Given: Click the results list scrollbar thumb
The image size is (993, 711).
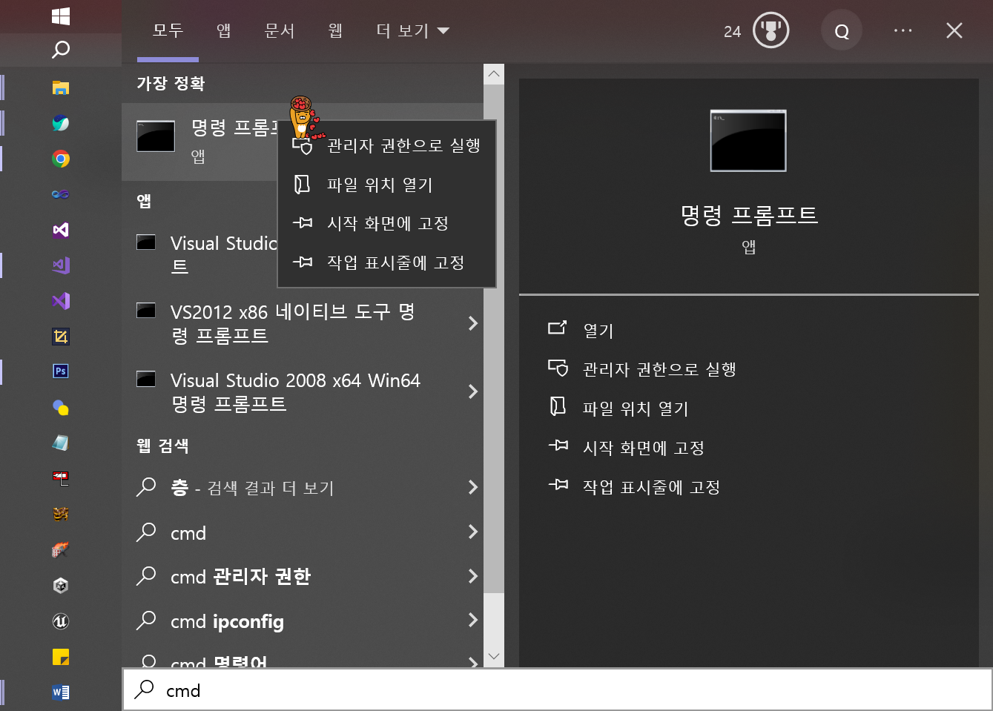Looking at the screenshot, I should point(494,337).
